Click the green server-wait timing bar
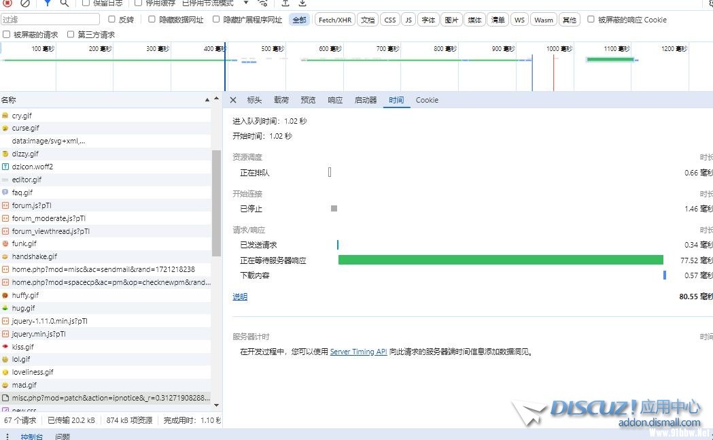The image size is (713, 440). coord(500,260)
